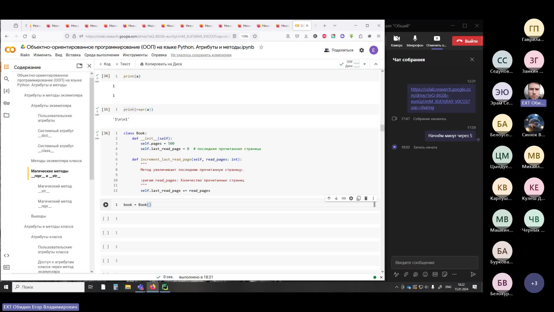Star the notebook title
Image resolution: width=554 pixels, height=312 pixels.
coord(261,47)
